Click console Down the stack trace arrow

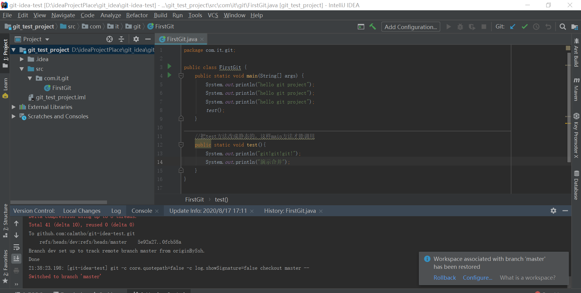pyautogui.click(x=16, y=235)
